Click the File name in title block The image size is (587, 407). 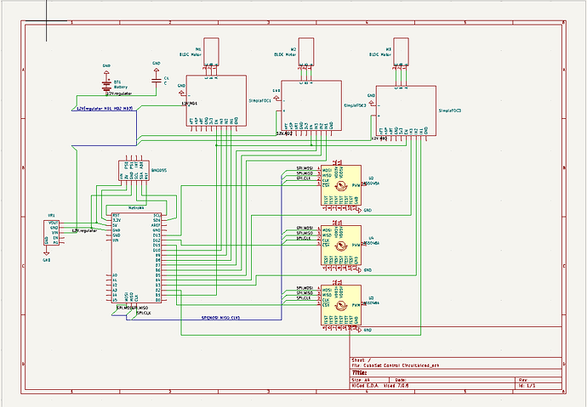tap(396, 365)
